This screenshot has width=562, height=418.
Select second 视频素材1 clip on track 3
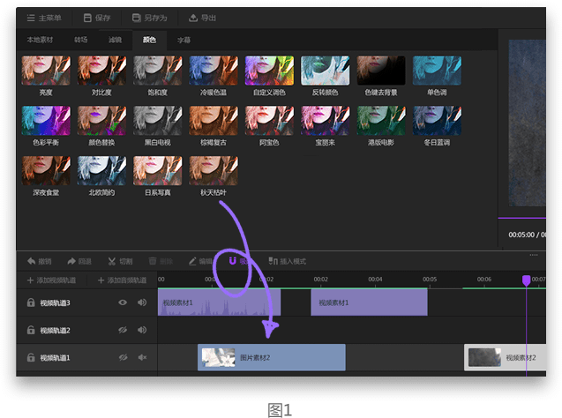369,302
